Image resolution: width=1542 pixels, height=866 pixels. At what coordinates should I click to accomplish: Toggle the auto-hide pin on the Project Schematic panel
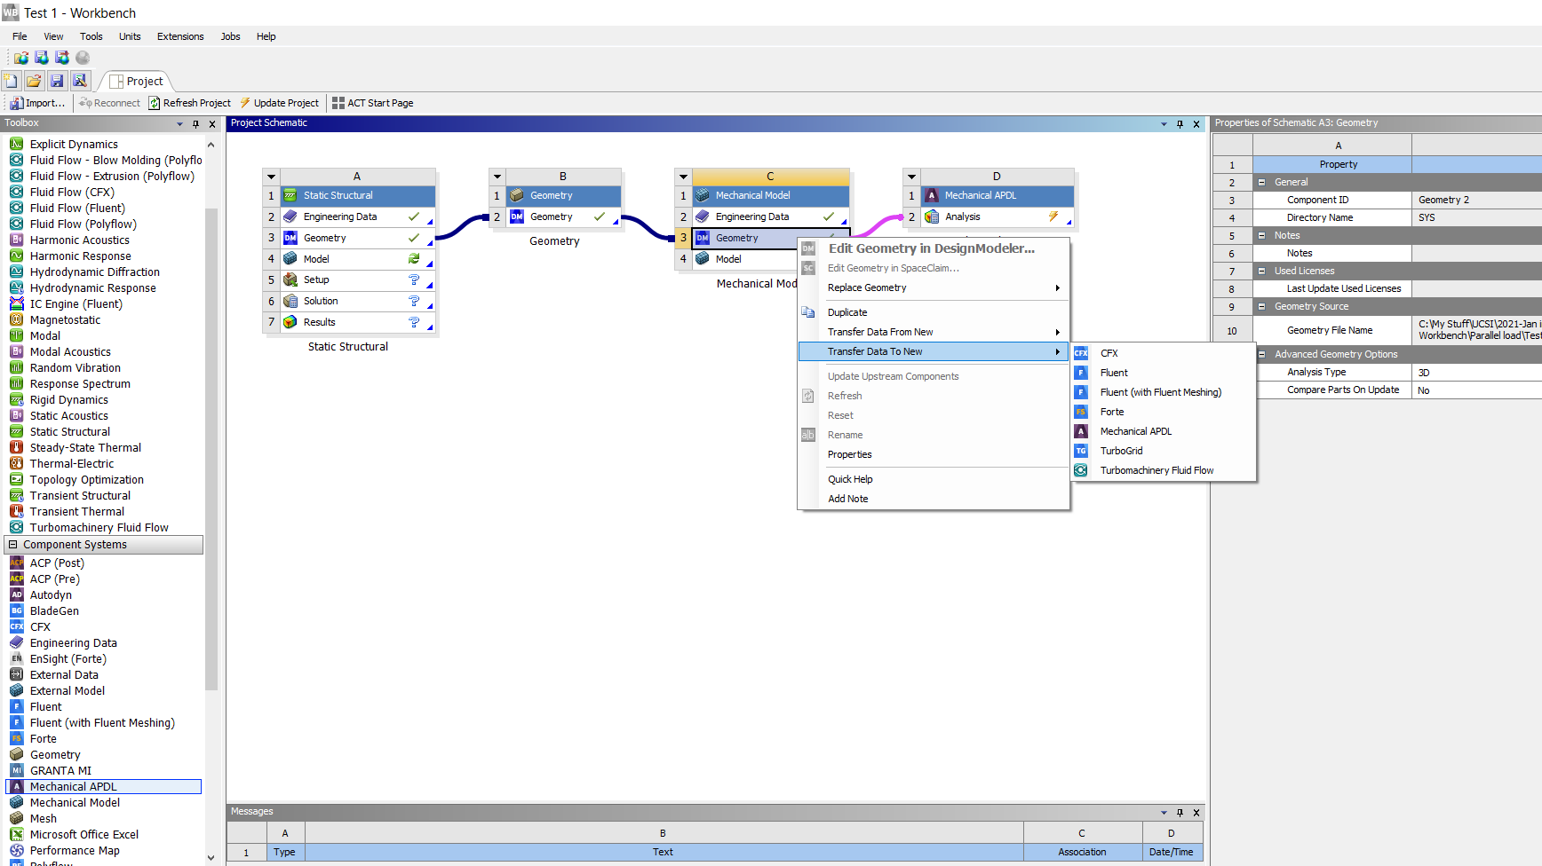[x=1180, y=123]
